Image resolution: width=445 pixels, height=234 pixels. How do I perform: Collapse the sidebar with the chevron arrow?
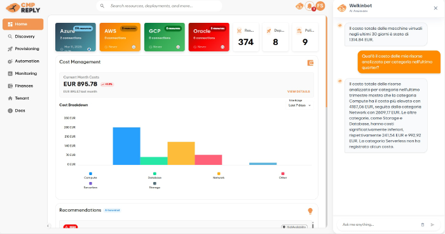click(48, 226)
